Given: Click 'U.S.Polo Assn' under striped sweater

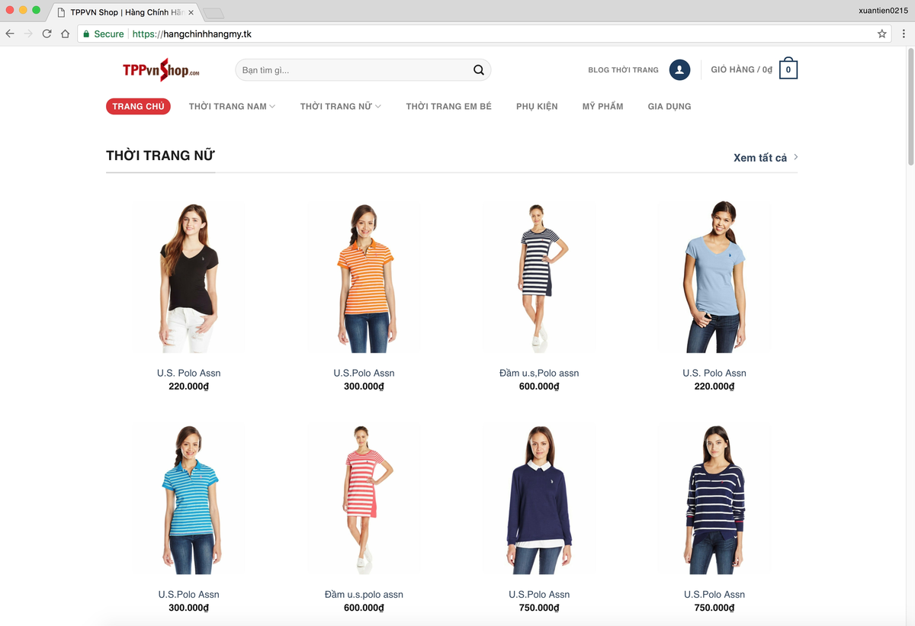Looking at the screenshot, I should pos(714,594).
